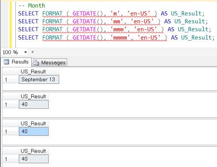
Task: Click the horizontal scrollbar left arrow
Action: click(x=32, y=52)
